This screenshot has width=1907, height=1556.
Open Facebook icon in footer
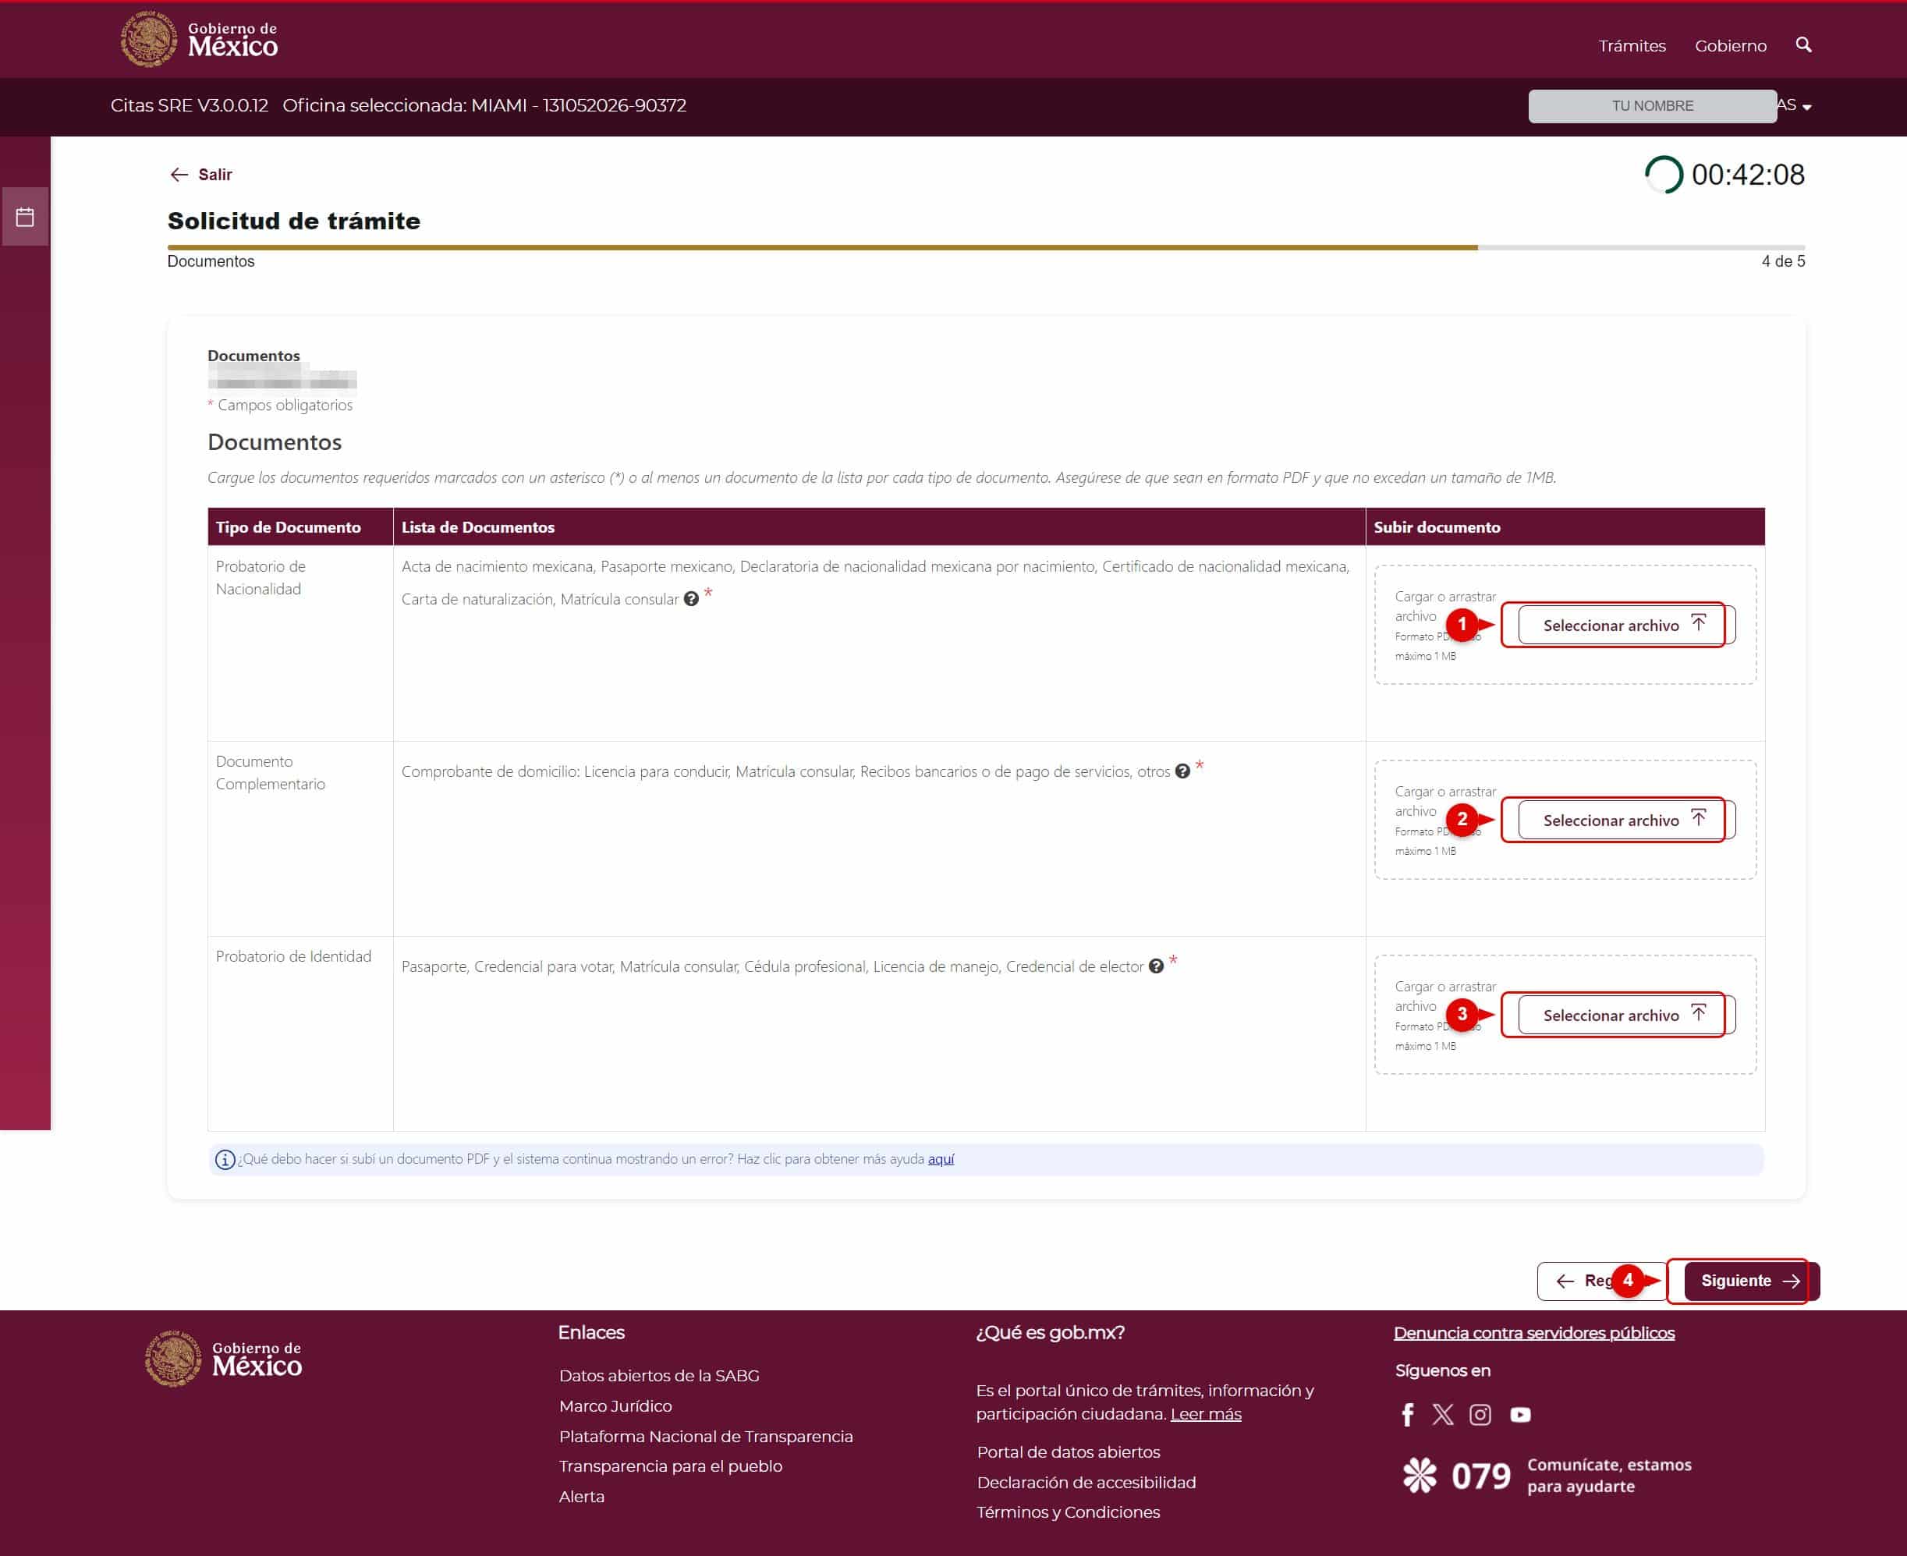[x=1407, y=1414]
